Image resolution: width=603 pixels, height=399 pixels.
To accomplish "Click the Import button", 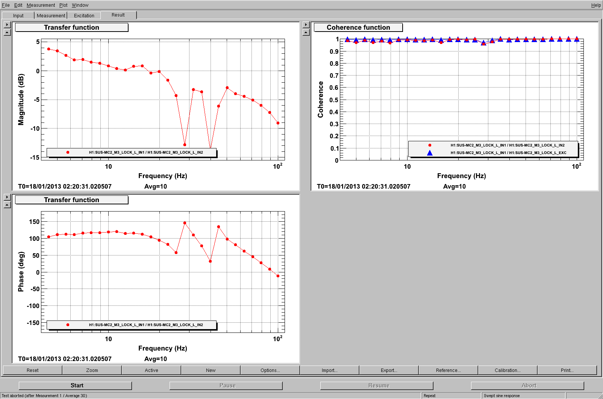I will point(329,370).
